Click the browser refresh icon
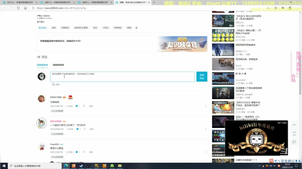302x169 pixels. (18, 8)
